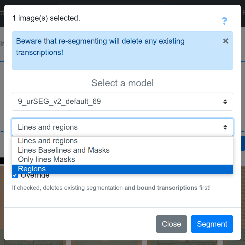
Task: Open help via the blue question mark icon
Action: [224, 21]
